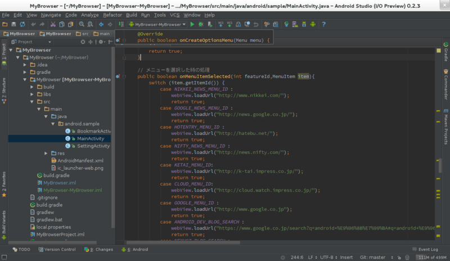Expand the build folder node
450x261 pixels.
tap(32, 87)
